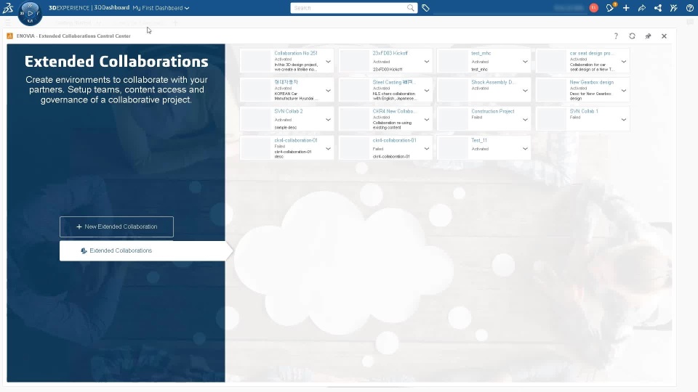Screen dimensions: 698x392
Task: Expand the New Gearbox design card chevron
Action: (x=624, y=91)
